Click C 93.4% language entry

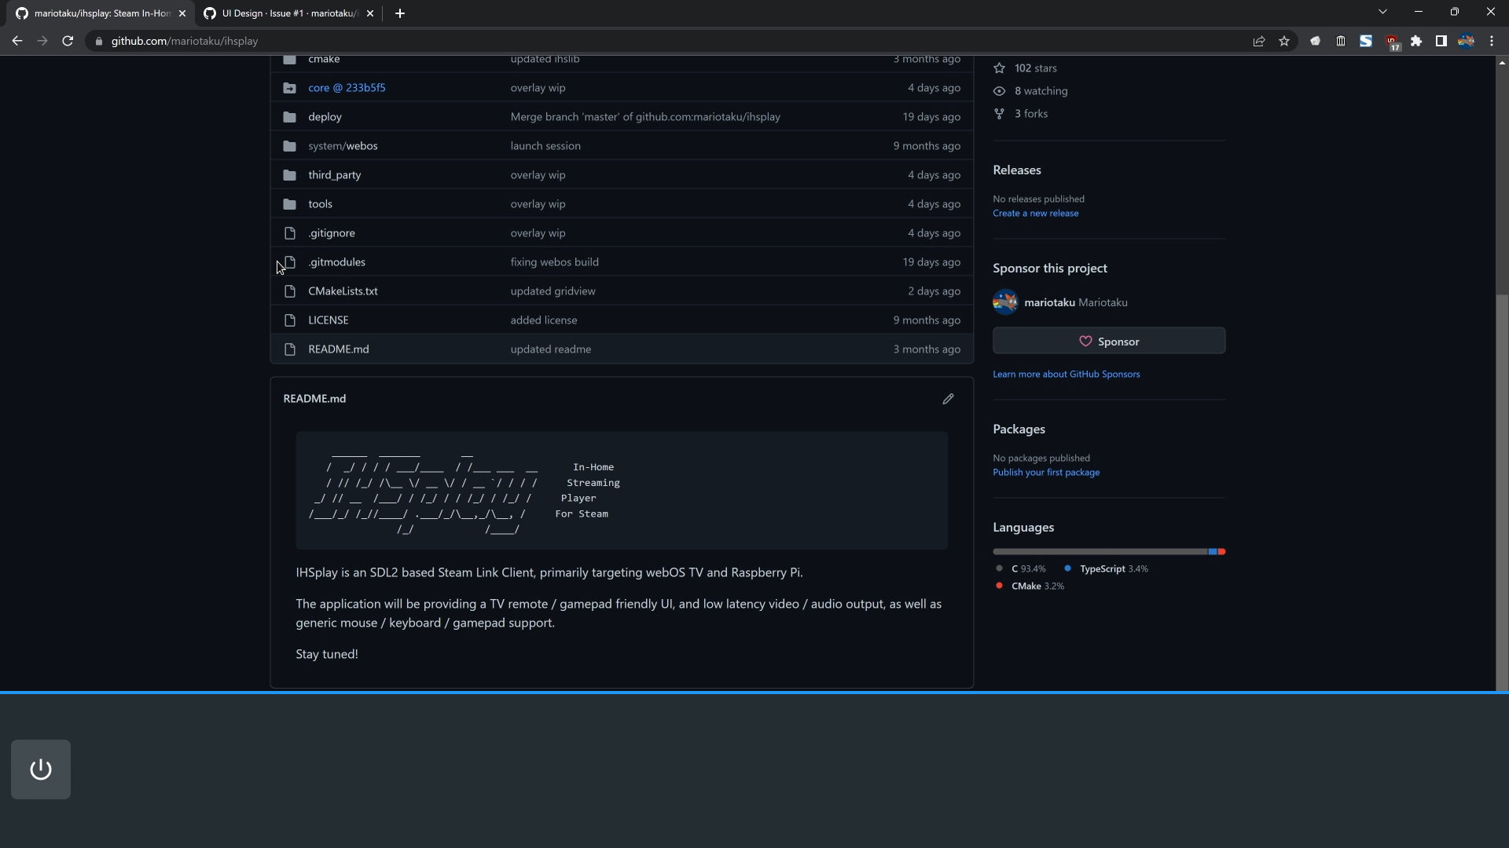coord(1021,569)
